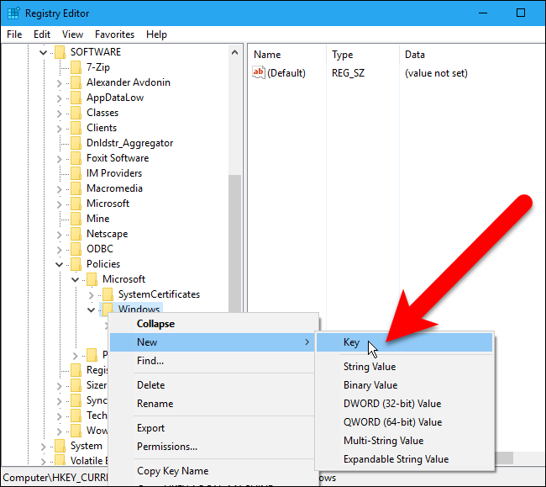Click the IM Providers folder icon

click(x=76, y=173)
